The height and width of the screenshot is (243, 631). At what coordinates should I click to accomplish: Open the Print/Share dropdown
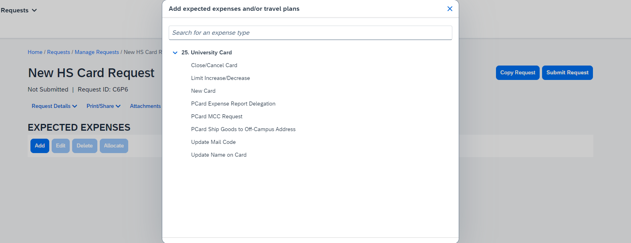pos(103,106)
